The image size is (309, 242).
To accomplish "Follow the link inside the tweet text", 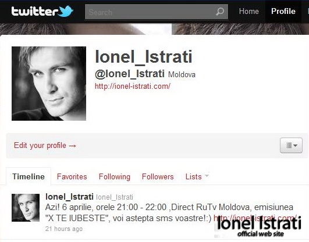I will (x=255, y=218).
